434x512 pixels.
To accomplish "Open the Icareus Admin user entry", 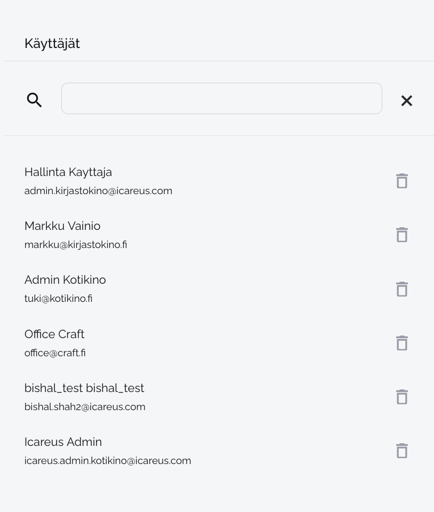I will tap(63, 442).
